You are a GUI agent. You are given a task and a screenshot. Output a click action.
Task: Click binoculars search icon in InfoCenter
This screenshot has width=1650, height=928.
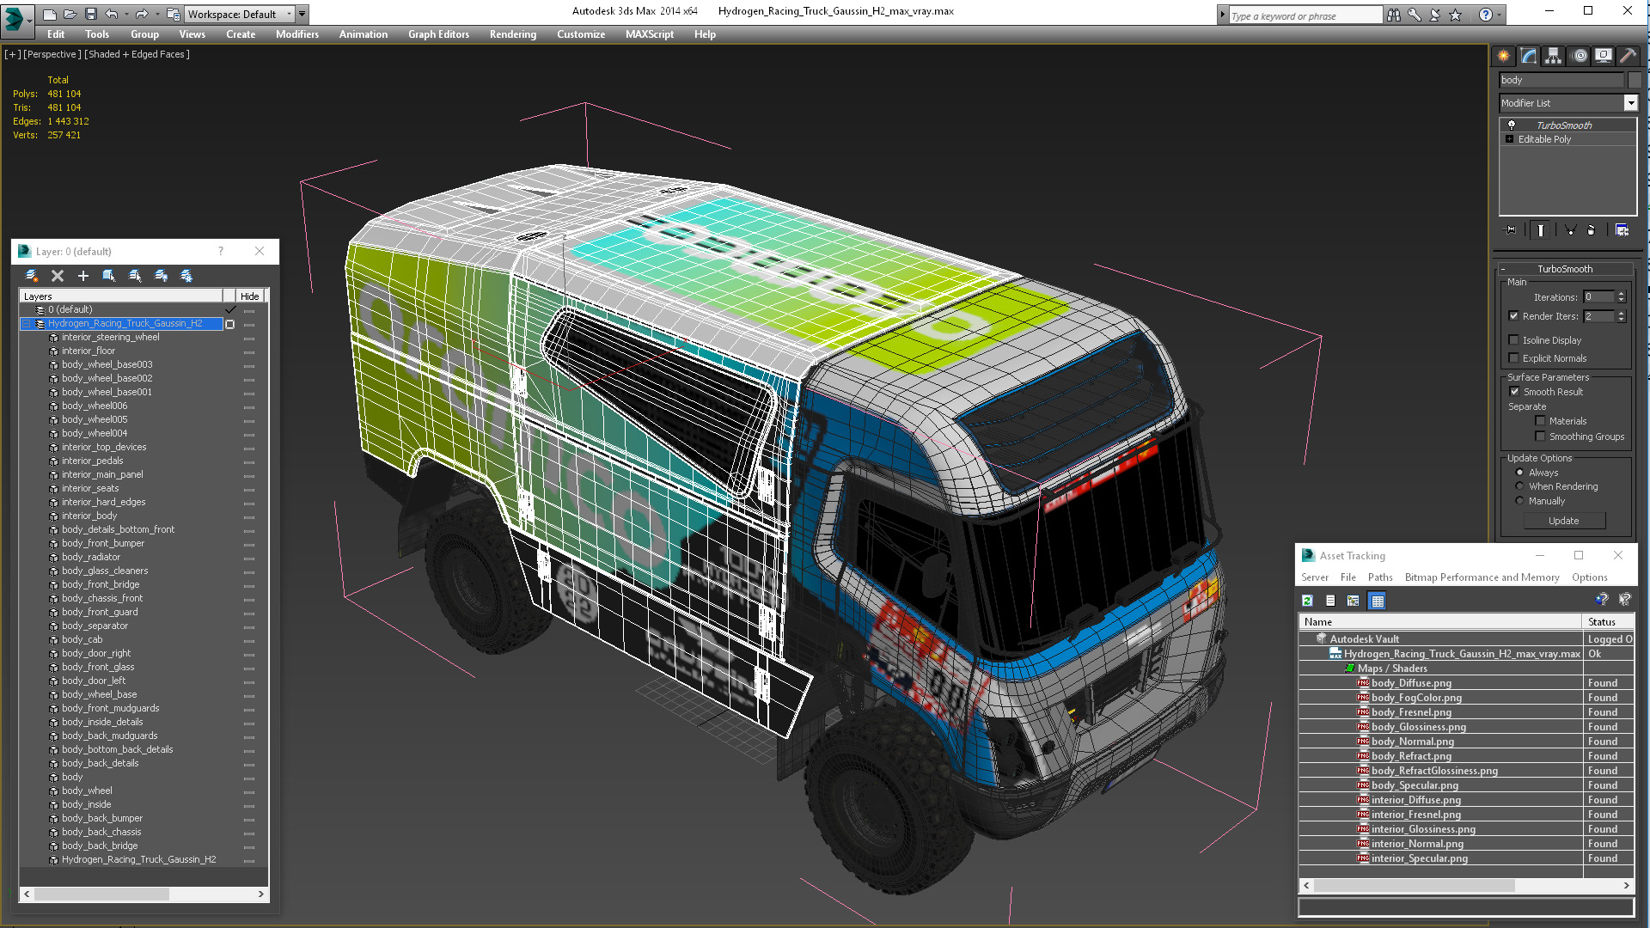coord(1393,15)
